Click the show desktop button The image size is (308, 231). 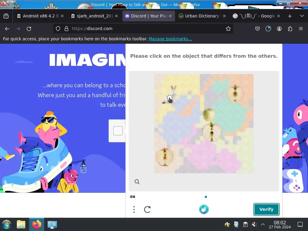pos(300,224)
